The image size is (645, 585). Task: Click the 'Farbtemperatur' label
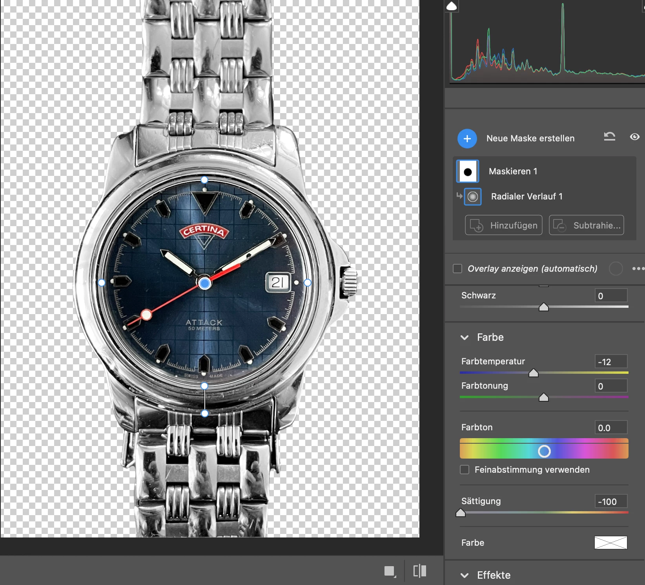[x=493, y=361]
